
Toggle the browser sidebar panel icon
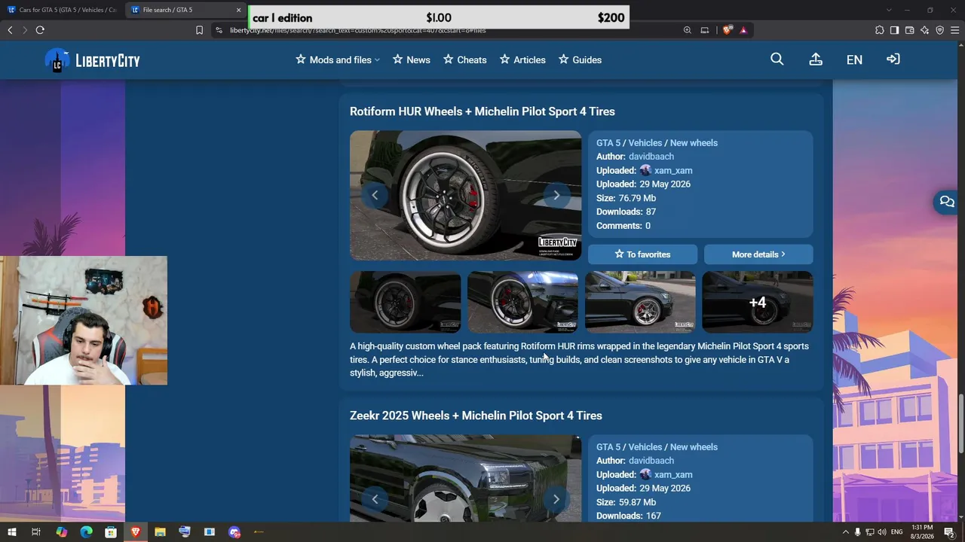[x=894, y=30]
